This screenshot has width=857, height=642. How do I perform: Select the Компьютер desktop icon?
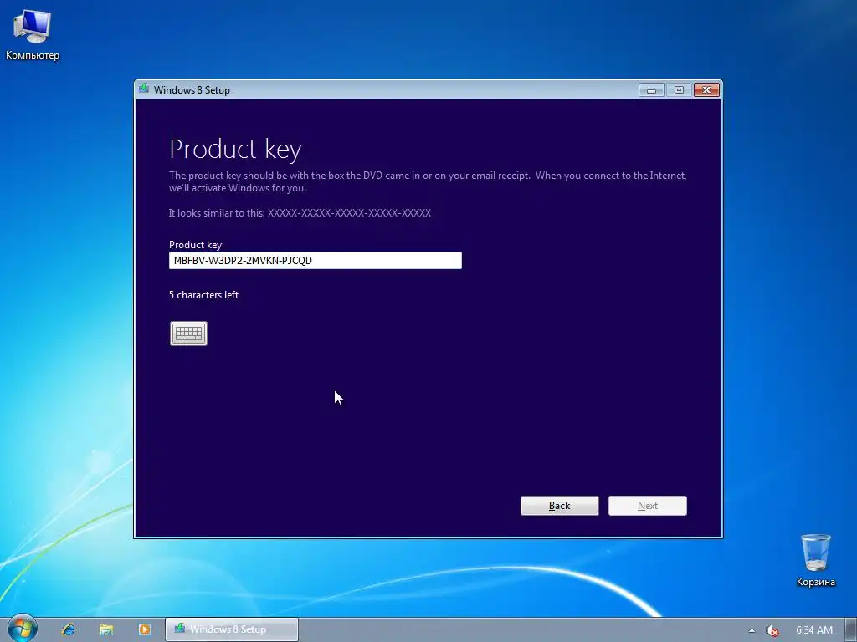click(33, 34)
